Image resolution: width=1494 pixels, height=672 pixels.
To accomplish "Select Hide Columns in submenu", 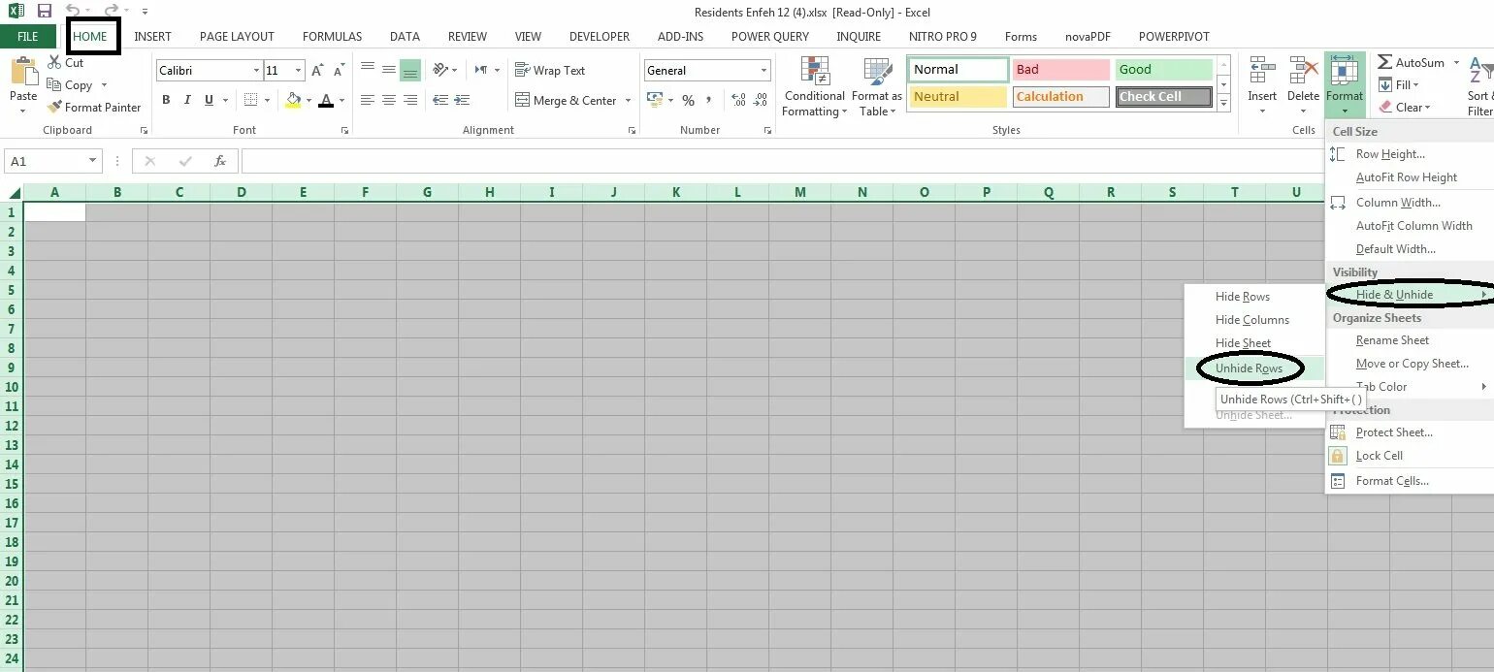I will tap(1252, 320).
